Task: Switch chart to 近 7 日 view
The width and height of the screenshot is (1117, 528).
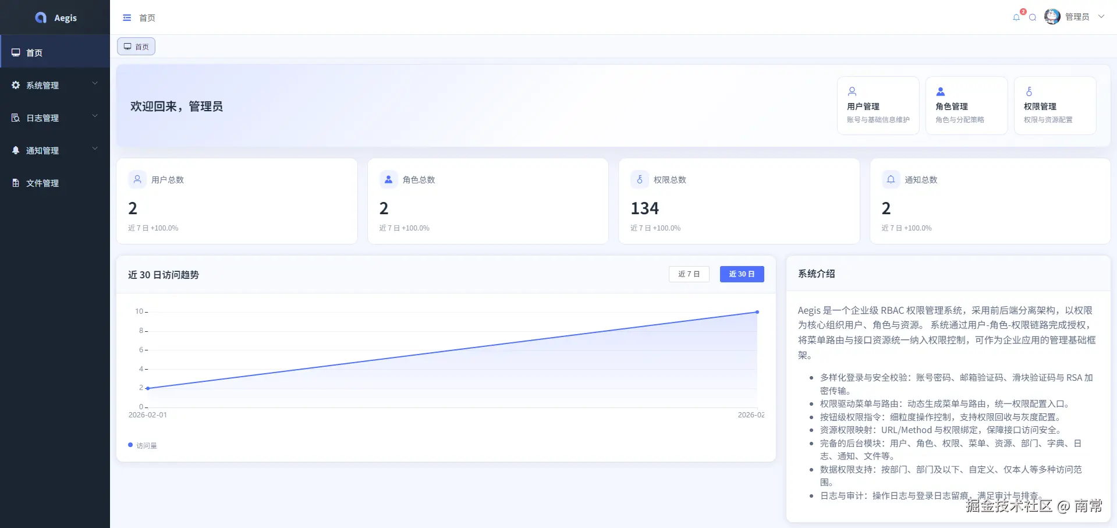Action: pyautogui.click(x=689, y=274)
